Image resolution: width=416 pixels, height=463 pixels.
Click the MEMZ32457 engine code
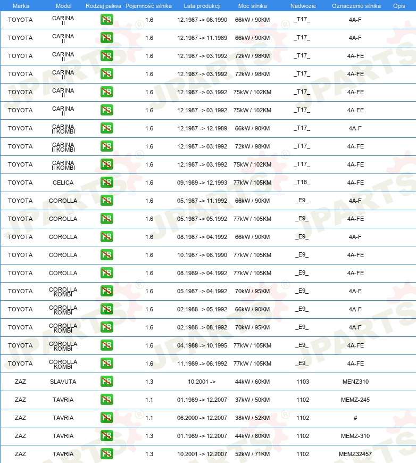click(355, 454)
